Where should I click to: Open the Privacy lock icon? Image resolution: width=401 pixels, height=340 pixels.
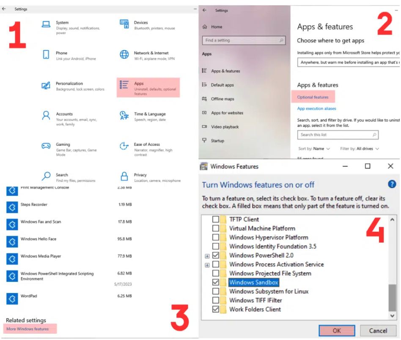(124, 176)
